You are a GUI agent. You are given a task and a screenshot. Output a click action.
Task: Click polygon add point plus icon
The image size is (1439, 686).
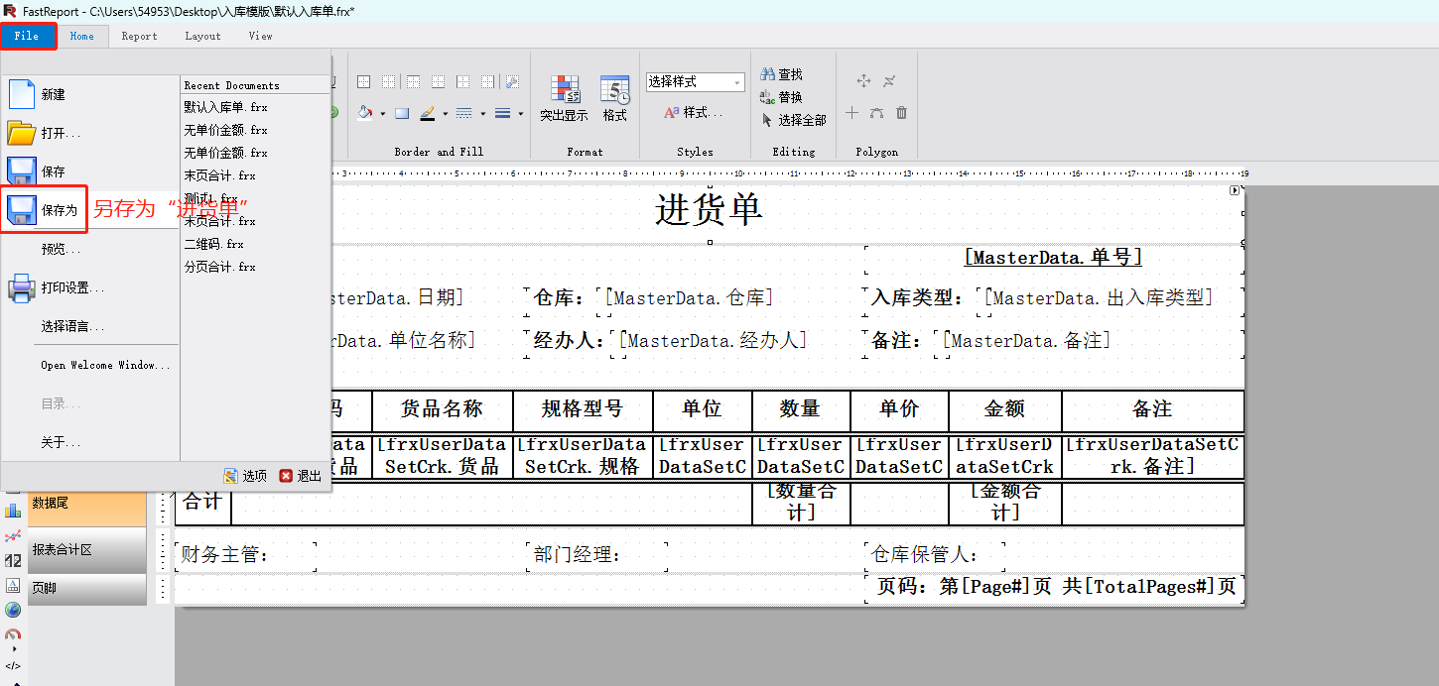(x=851, y=113)
